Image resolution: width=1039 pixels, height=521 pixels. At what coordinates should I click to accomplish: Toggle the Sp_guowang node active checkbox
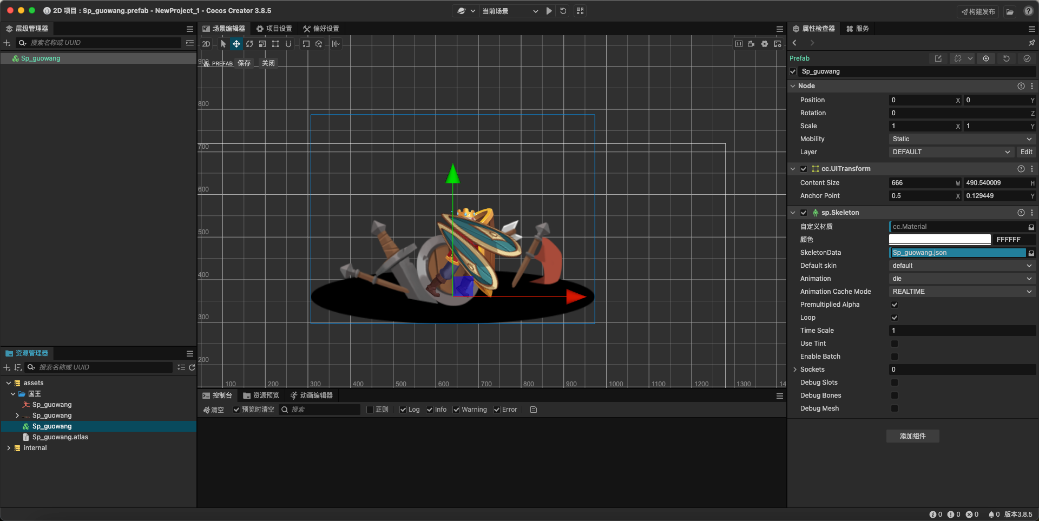click(793, 71)
